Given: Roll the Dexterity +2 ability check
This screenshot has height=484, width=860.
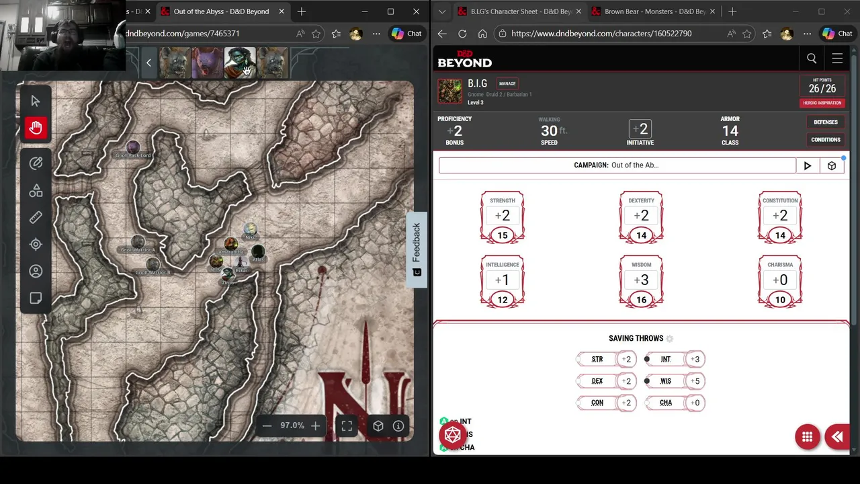Looking at the screenshot, I should (x=641, y=216).
